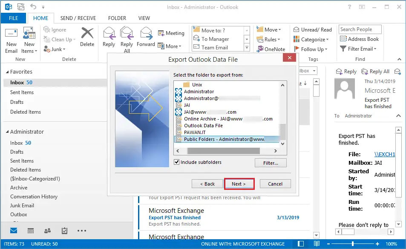The height and width of the screenshot is (249, 406).
Task: Open the Junk Email folder
Action: click(22, 206)
